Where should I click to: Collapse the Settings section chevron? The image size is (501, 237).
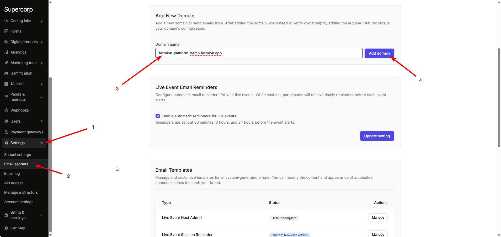tap(42, 143)
